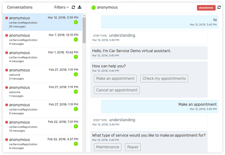Viewport: 225px width, 155px height.
Task: Click the Make an appointment button
Action: [x=116, y=78]
